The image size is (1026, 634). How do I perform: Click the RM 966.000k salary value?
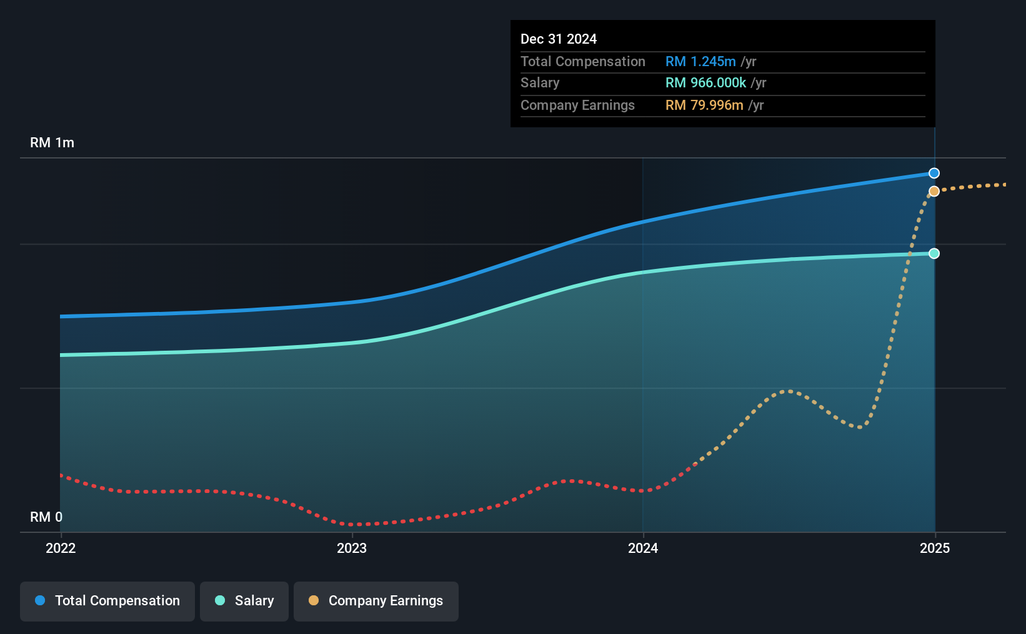click(x=705, y=83)
